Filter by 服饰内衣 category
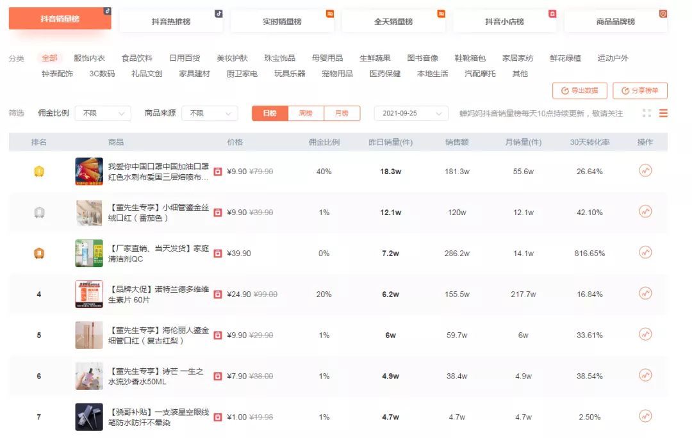Screen dimensions: 692x438 pyautogui.click(x=89, y=58)
